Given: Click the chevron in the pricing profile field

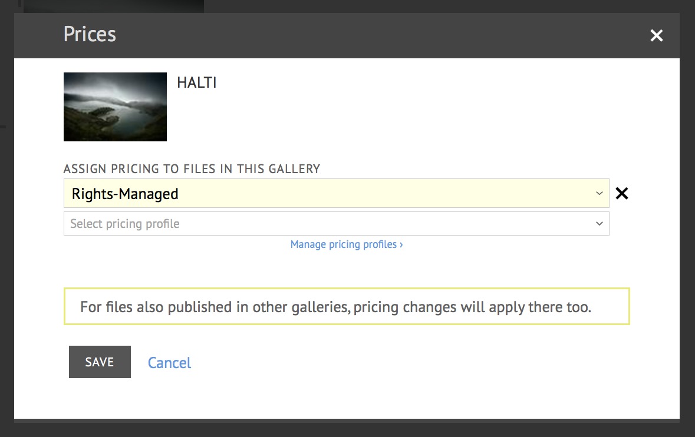Looking at the screenshot, I should point(599,224).
